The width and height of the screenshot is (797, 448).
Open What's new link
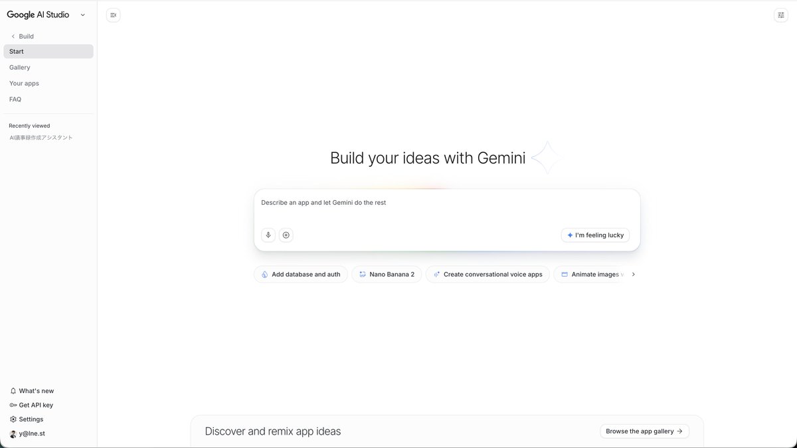[x=37, y=391]
